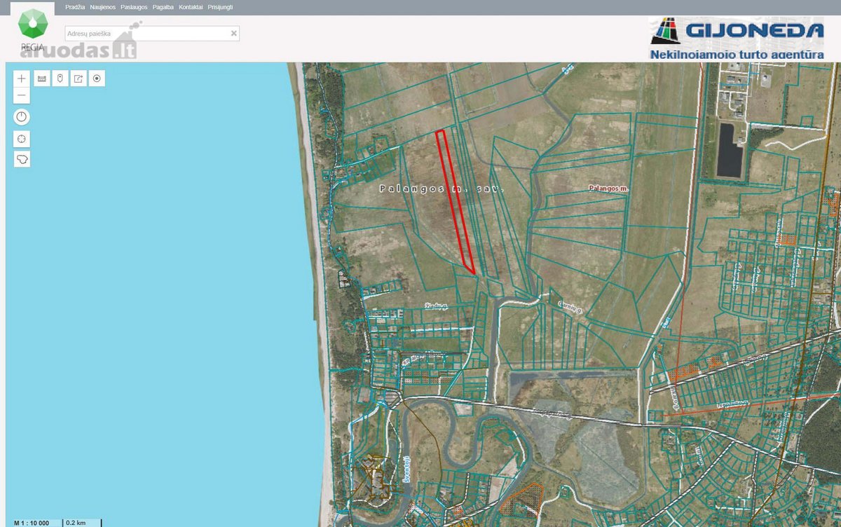Open the share/export map tool

click(x=78, y=78)
